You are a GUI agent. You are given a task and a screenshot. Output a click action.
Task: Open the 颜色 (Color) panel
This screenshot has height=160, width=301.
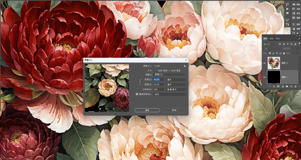296,4
